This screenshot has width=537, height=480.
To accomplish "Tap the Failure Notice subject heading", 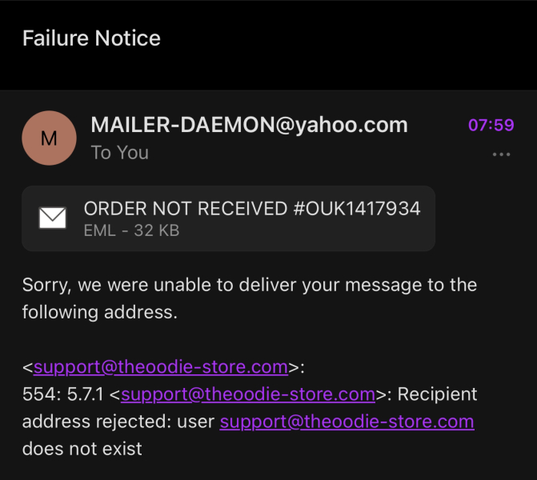I will click(x=91, y=38).
